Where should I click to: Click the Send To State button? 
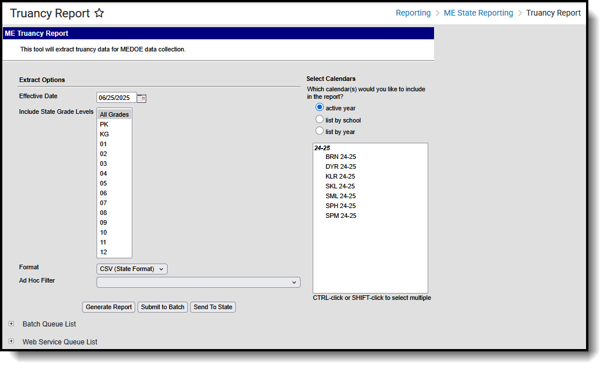pyautogui.click(x=213, y=307)
